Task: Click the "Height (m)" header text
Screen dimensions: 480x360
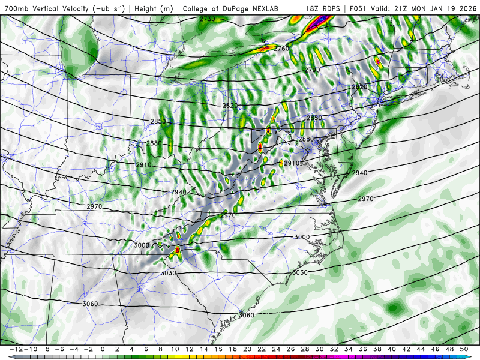Action: click(154, 8)
